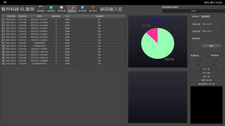The height and width of the screenshot is (126, 225).
Task: Click the 测试时间 column header
Action: click(22, 16)
